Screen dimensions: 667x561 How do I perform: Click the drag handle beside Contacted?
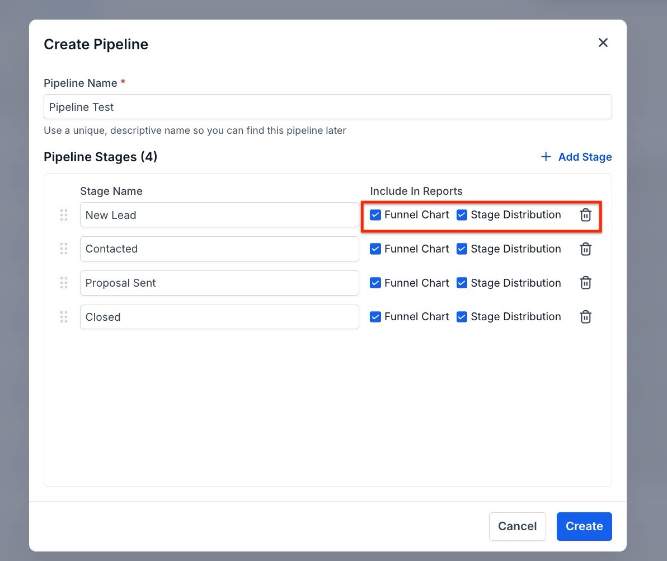[x=64, y=249]
